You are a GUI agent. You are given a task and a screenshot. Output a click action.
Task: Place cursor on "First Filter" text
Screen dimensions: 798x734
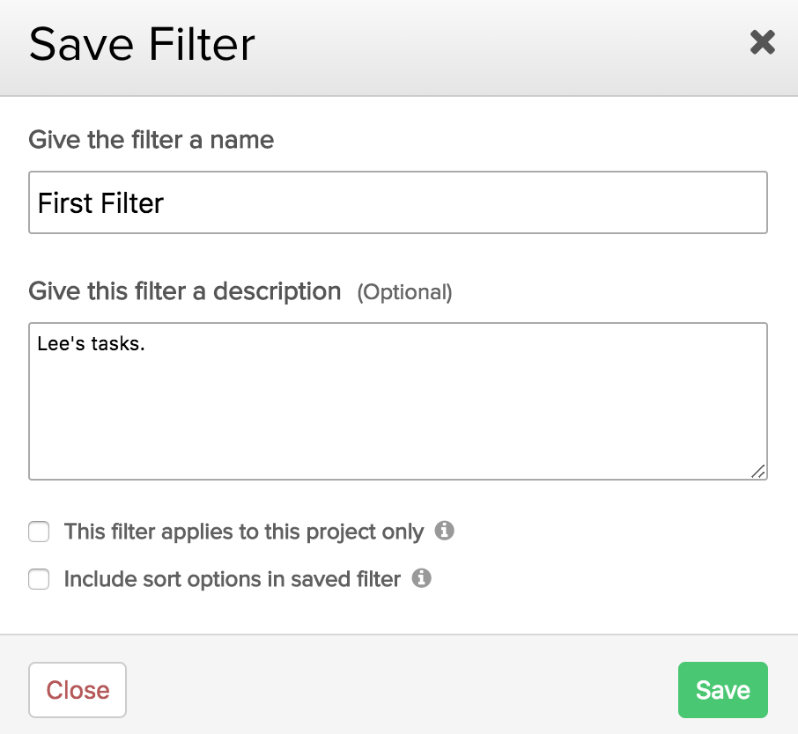coord(100,203)
